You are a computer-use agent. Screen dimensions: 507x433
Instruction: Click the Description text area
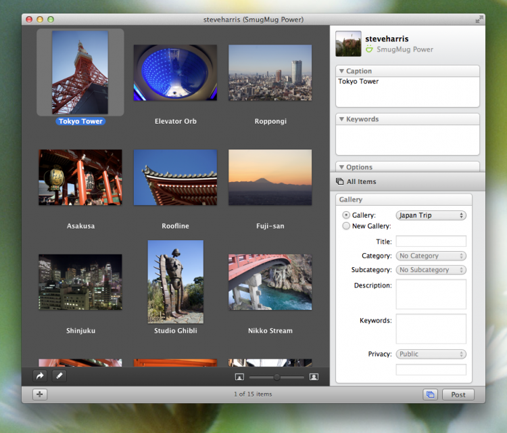tap(431, 294)
